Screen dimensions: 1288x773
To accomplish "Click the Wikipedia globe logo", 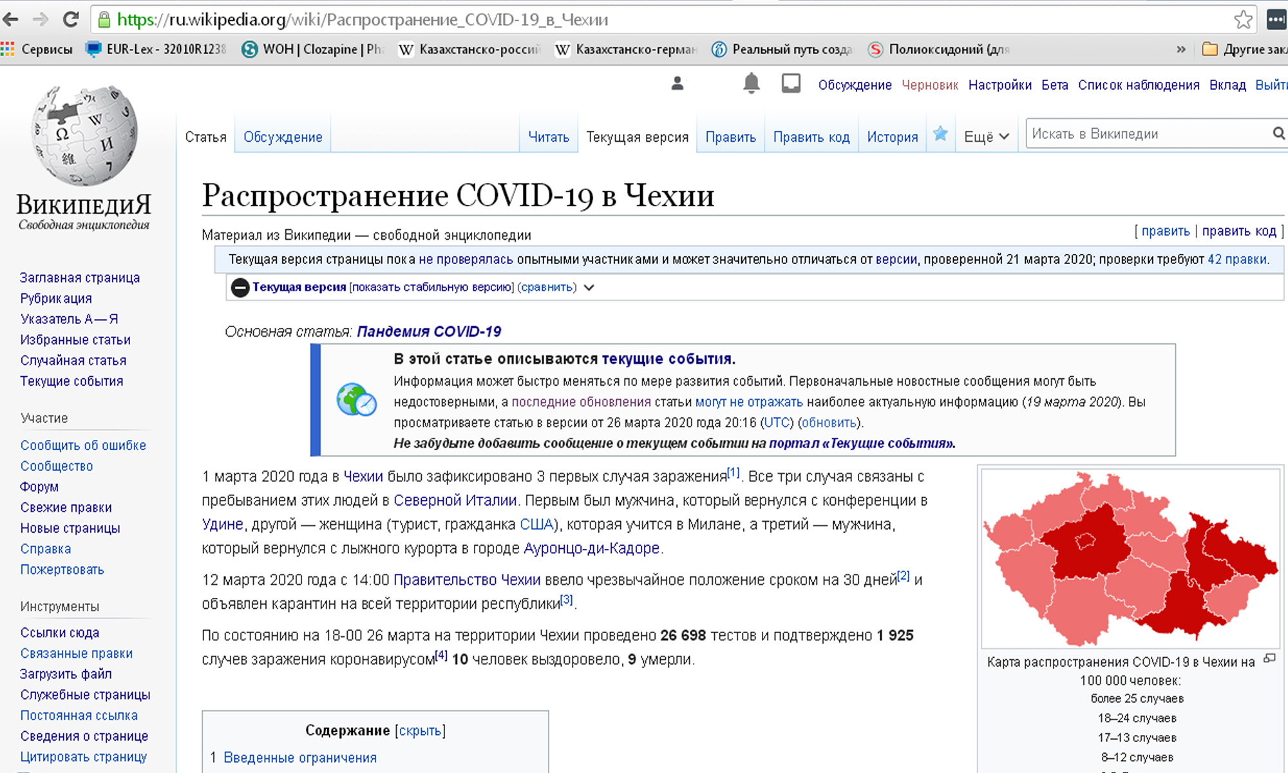I will 84,135.
